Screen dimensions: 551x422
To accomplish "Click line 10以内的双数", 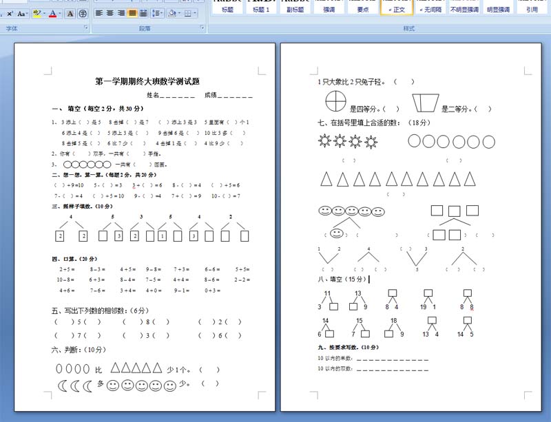I will tap(373, 369).
